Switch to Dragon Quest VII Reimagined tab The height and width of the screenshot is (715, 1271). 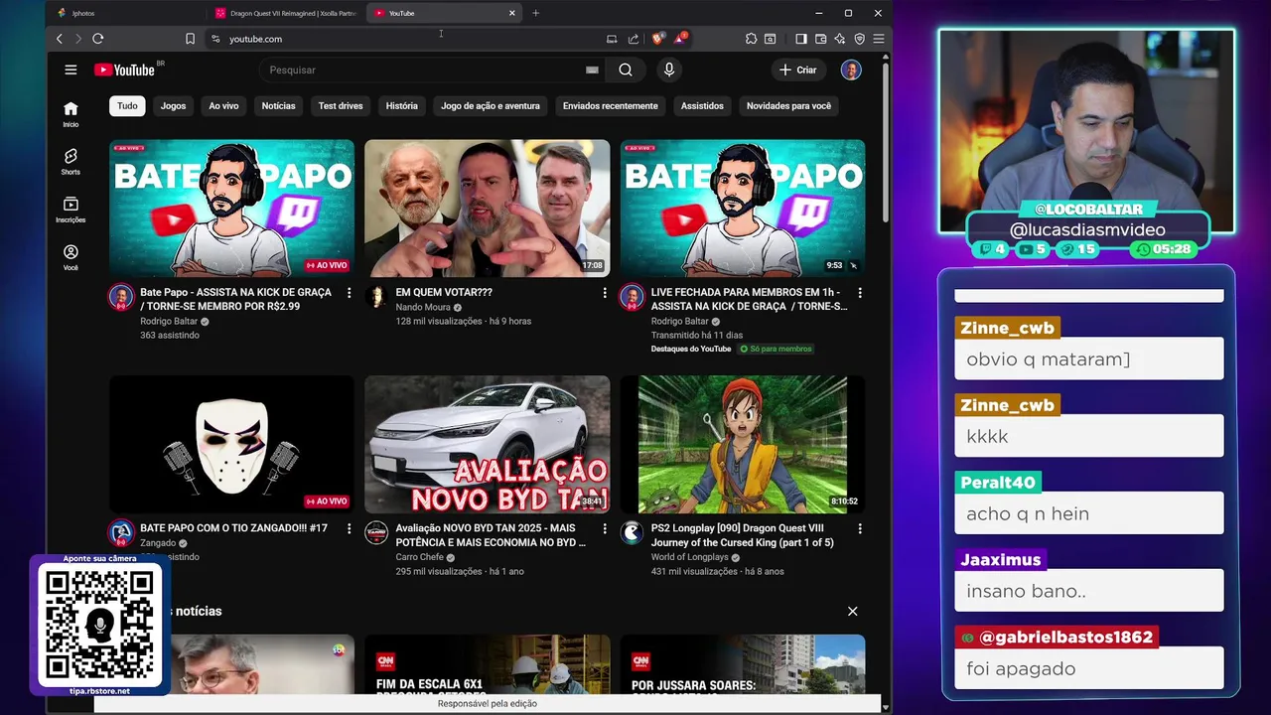tap(288, 13)
